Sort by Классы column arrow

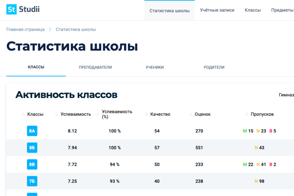[23, 114]
